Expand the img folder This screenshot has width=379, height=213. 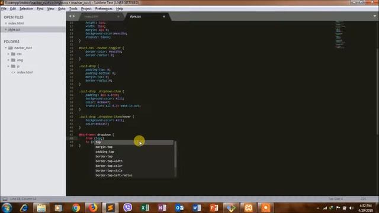(8, 60)
